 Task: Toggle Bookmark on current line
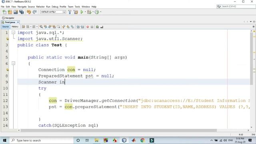click(x=72, y=27)
